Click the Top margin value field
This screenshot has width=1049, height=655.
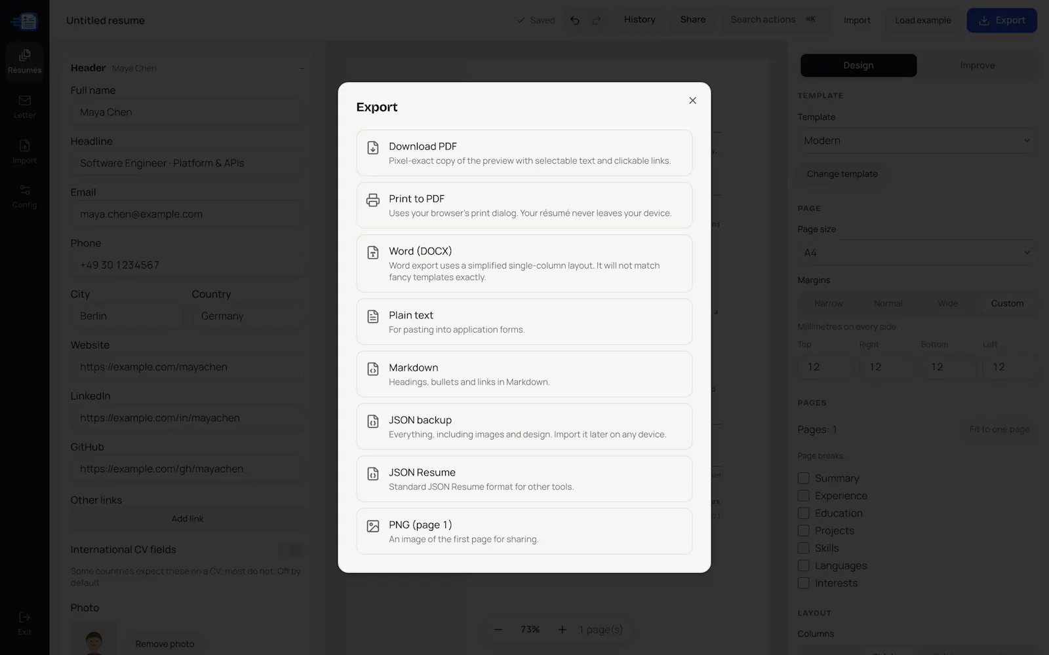pos(825,367)
